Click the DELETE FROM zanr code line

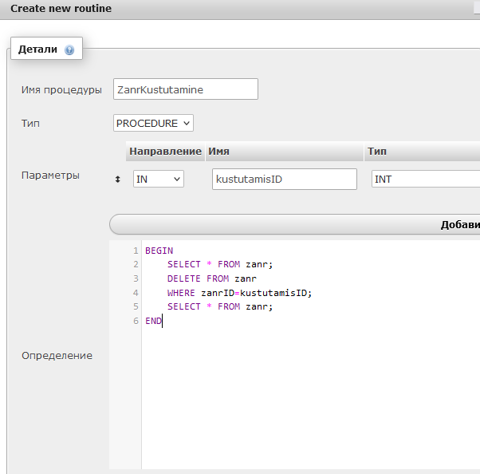[211, 278]
